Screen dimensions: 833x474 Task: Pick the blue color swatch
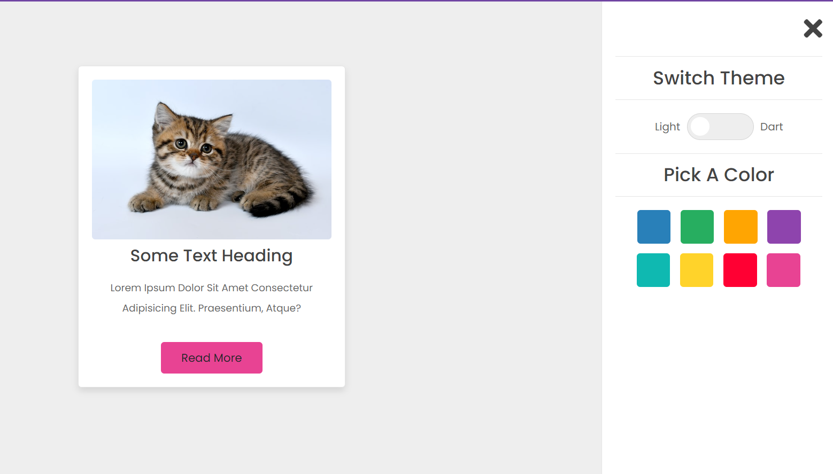click(653, 227)
